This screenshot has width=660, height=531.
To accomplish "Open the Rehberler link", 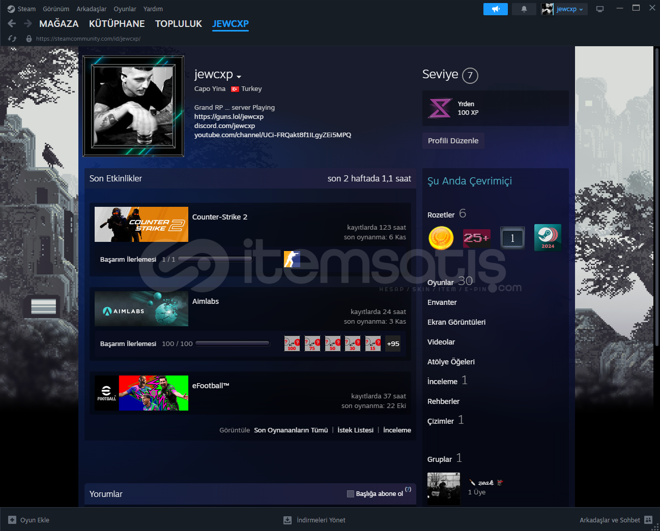I will point(443,401).
